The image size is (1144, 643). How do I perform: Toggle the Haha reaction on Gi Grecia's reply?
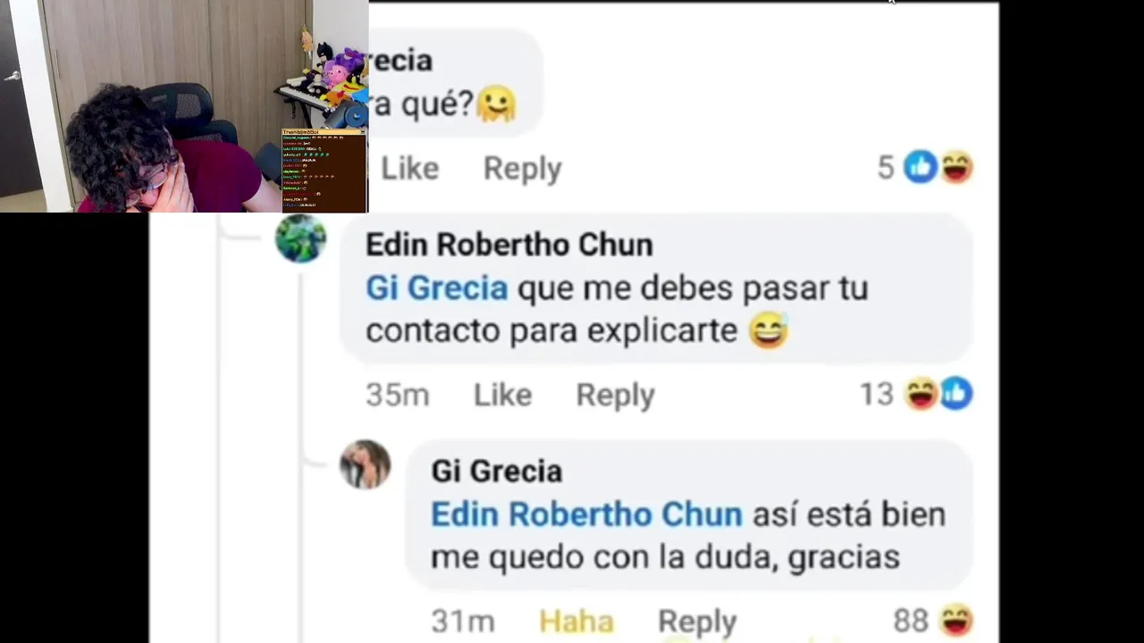coord(576,622)
